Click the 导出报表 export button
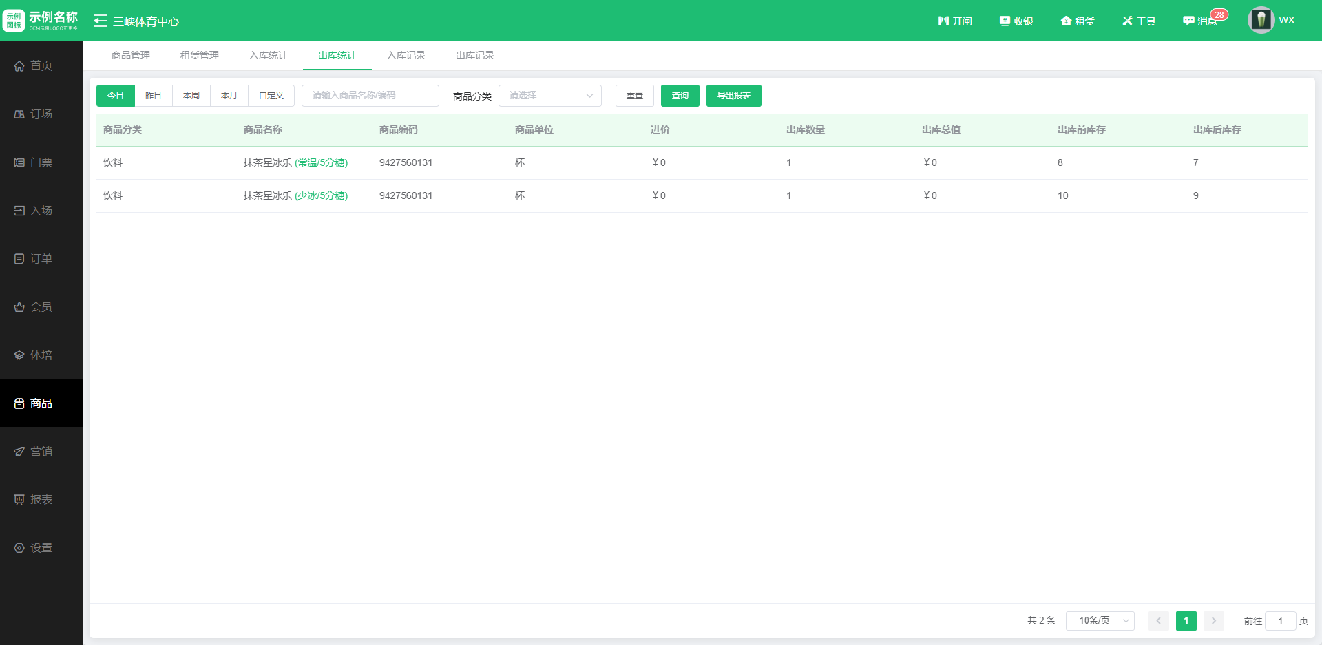 733,96
